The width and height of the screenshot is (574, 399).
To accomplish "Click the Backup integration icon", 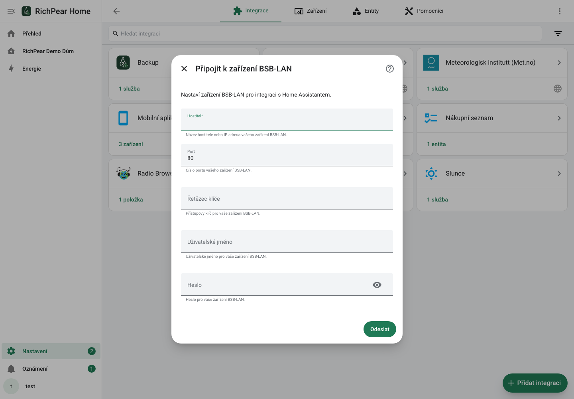I will [x=123, y=63].
